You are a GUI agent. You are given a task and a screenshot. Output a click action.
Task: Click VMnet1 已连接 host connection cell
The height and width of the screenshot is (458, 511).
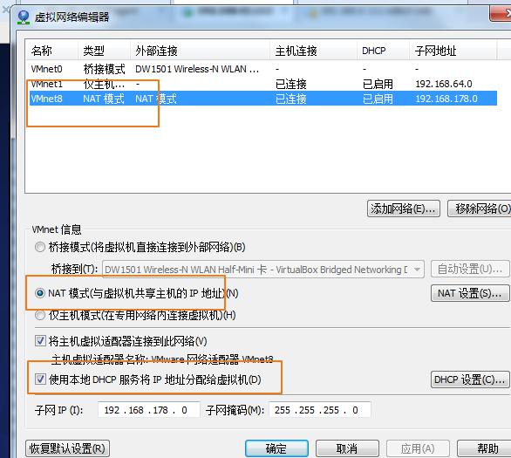click(x=290, y=84)
